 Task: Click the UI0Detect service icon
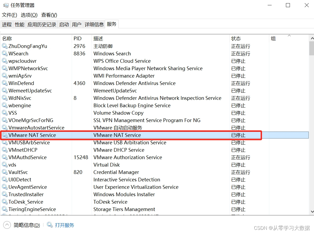pyautogui.click(x=5, y=180)
